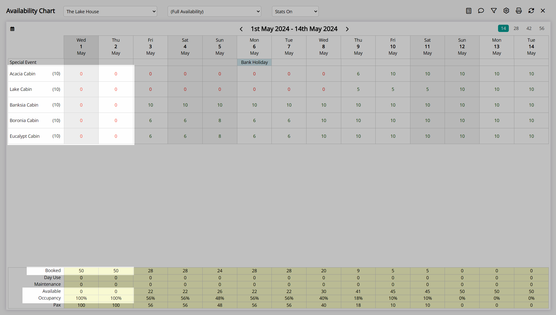Open the '(Full Availability)' dropdown
556x315 pixels.
214,11
